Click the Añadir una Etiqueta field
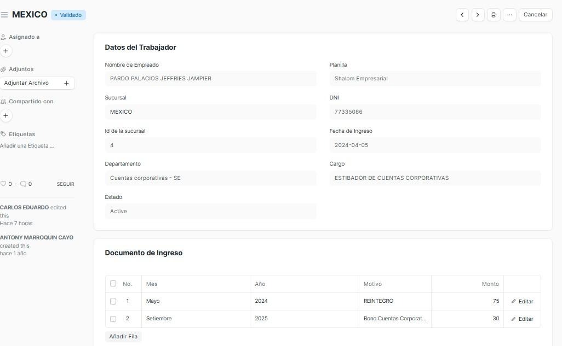 tap(27, 146)
